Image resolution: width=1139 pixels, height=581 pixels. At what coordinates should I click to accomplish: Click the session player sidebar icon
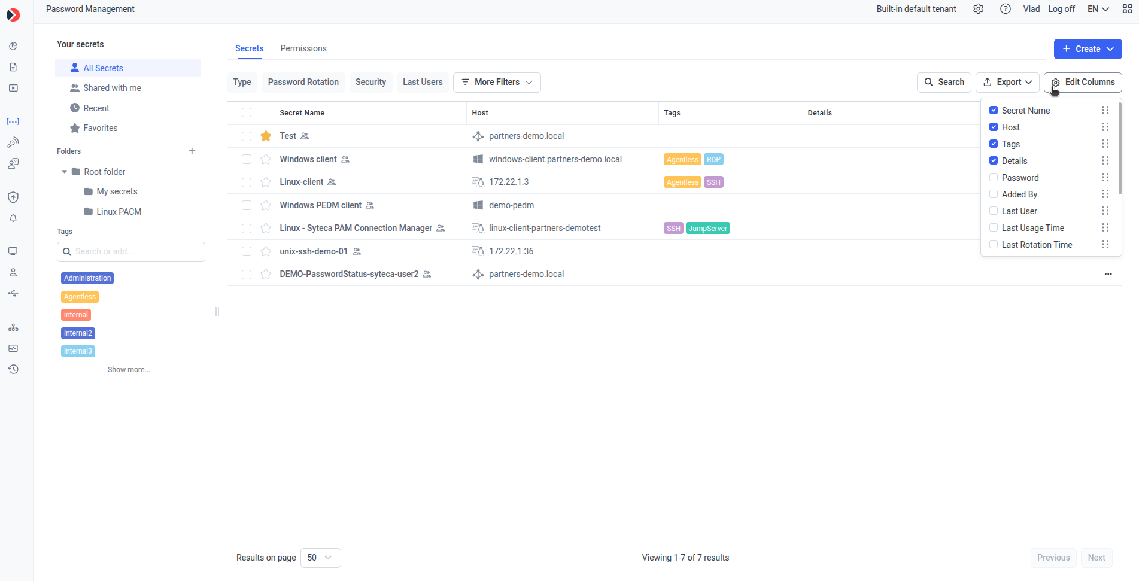[x=13, y=88]
